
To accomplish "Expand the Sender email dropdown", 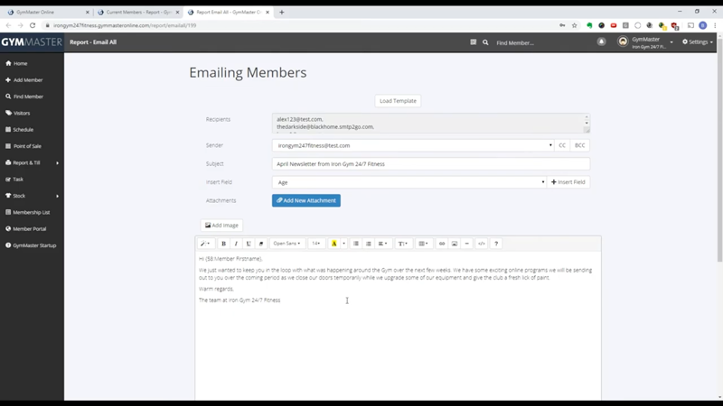I will tap(413, 145).
